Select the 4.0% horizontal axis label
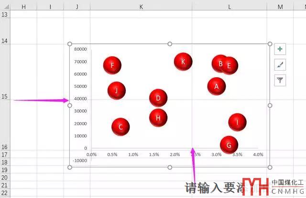 pos(258,155)
